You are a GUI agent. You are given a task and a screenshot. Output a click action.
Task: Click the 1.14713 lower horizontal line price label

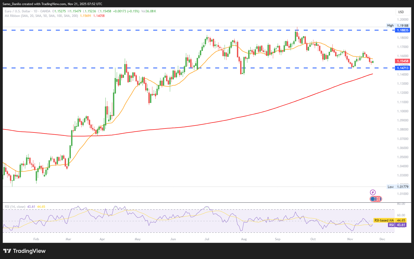pos(402,68)
